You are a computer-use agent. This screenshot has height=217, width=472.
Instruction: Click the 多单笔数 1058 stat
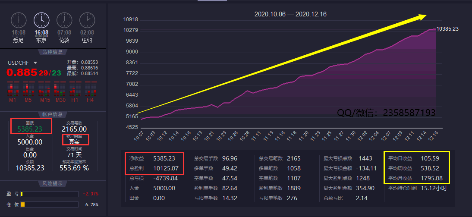[x=280, y=169]
